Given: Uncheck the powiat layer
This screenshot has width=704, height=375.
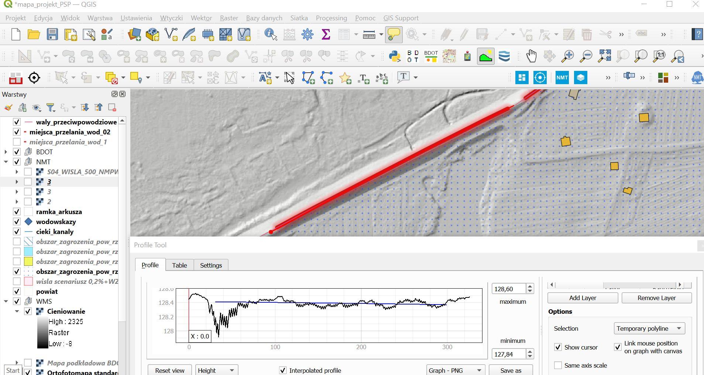Looking at the screenshot, I should pos(17,292).
